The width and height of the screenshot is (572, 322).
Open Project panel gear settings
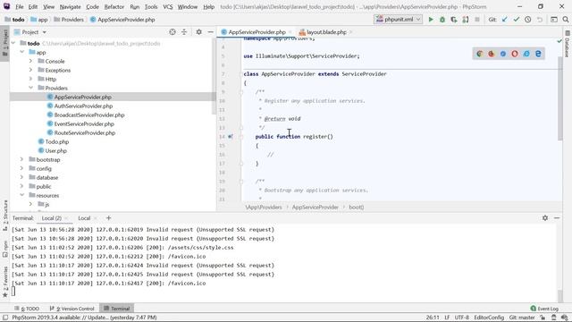198,32
